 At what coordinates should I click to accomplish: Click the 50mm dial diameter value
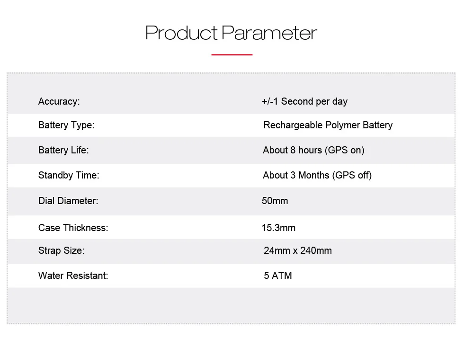click(x=275, y=201)
